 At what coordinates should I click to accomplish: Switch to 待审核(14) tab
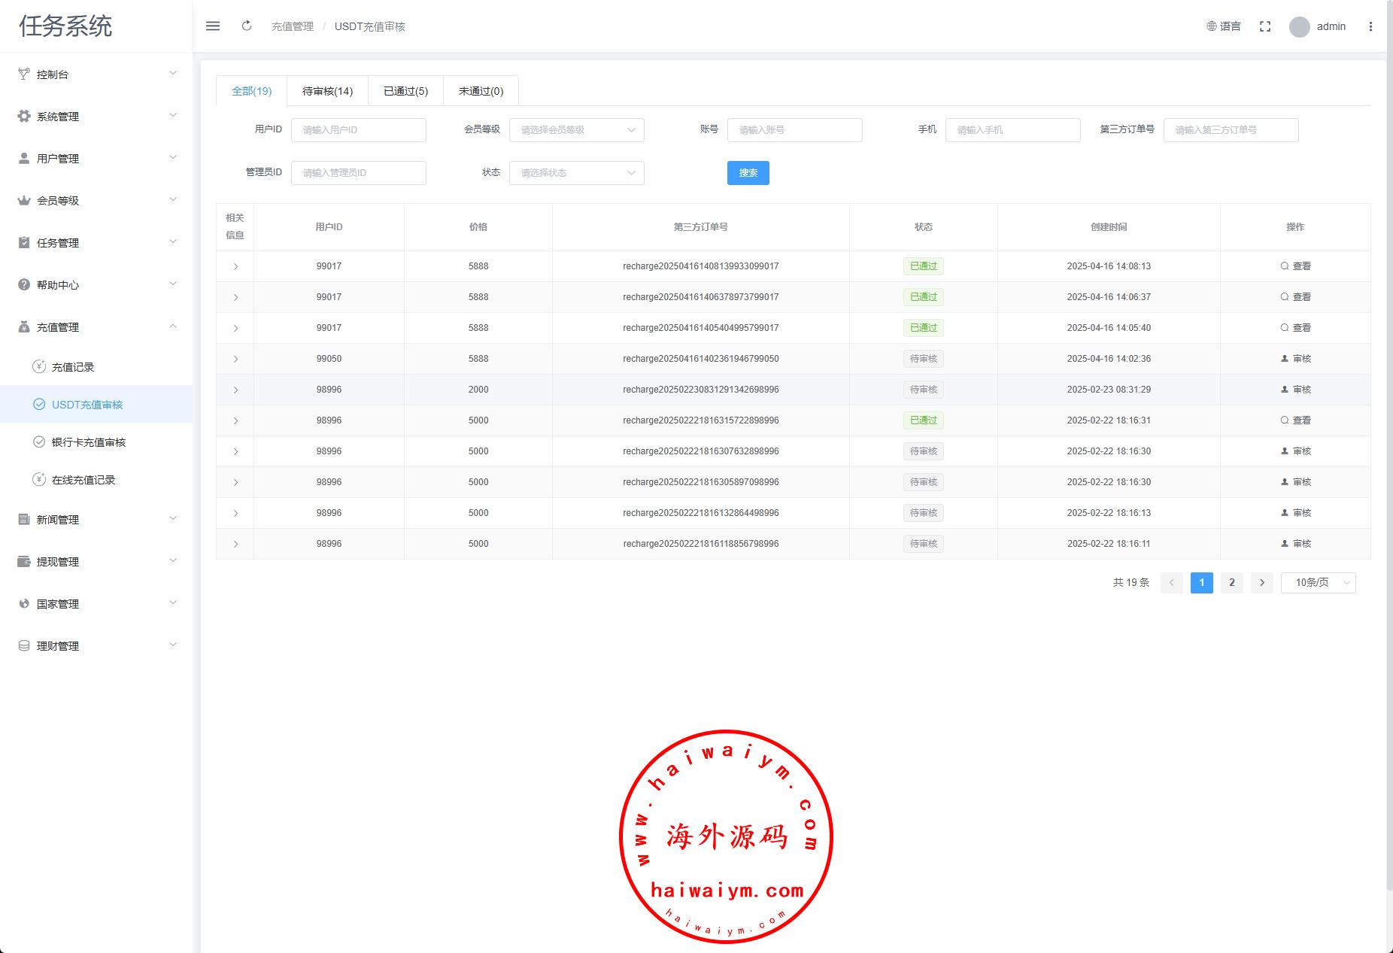[x=327, y=91]
